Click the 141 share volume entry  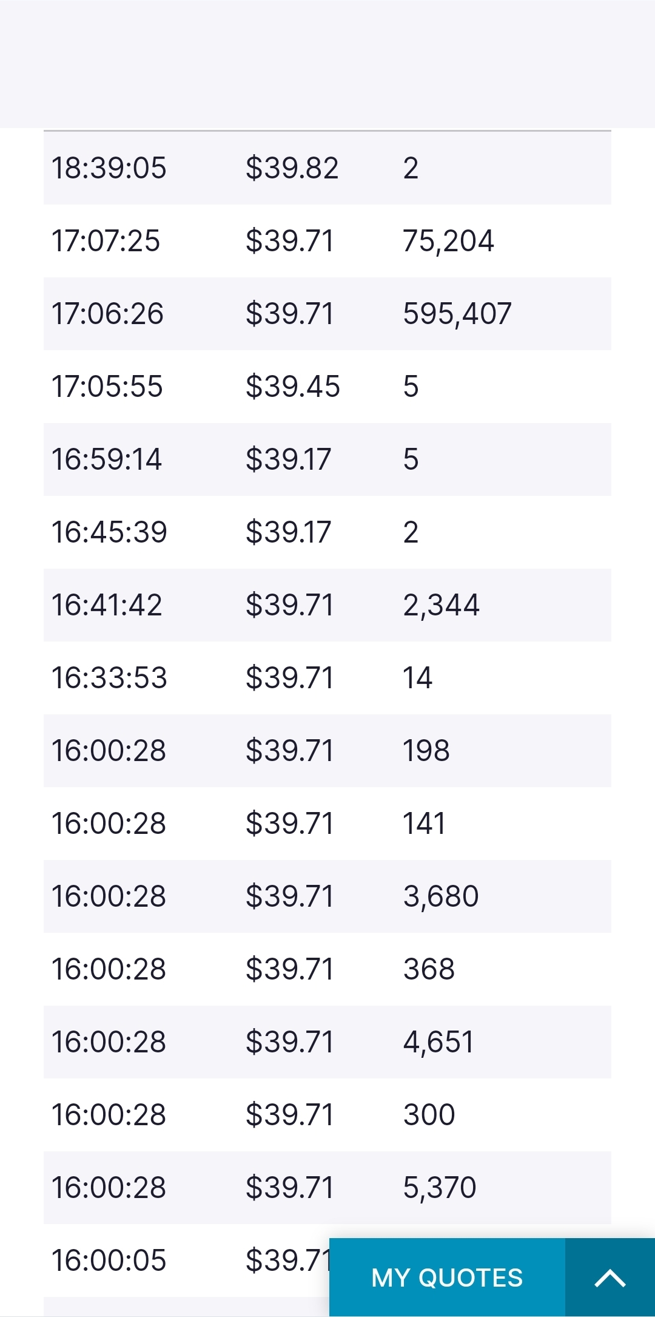pos(425,824)
